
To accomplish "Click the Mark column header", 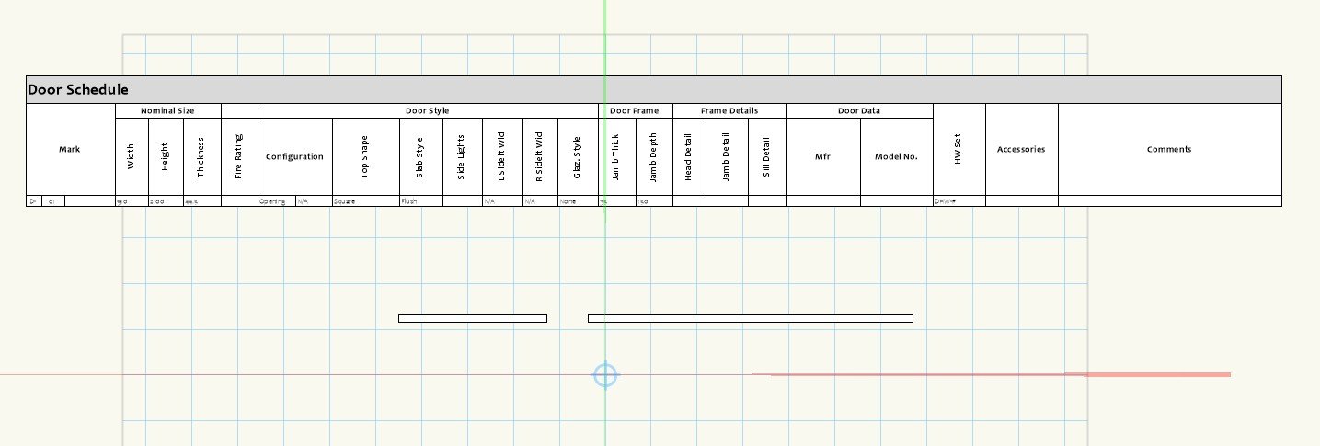I will click(70, 149).
